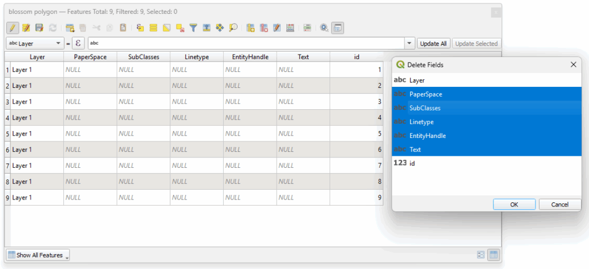Invert selection icon in toolbar
Image resolution: width=589 pixels, height=269 pixels.
coord(167,28)
